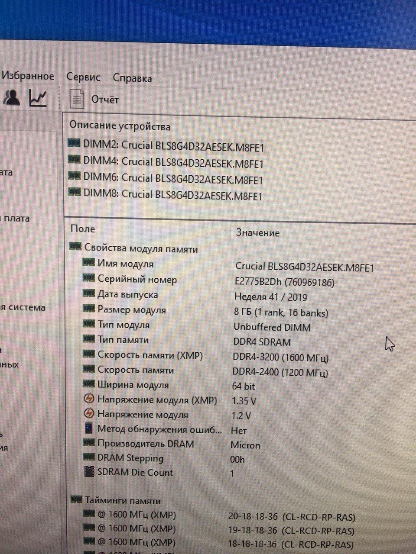Click icon beside Метод обнаружения ошибок

click(88, 428)
